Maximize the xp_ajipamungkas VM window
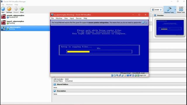Screen dimensions: 187x105 tap(139, 15)
